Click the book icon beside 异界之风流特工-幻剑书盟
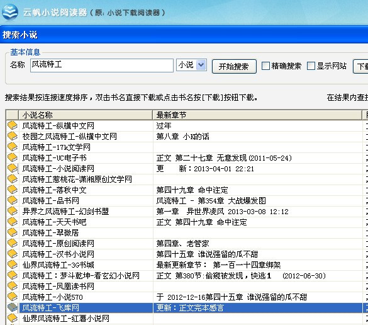This screenshot has width=368, height=325. click(13, 211)
